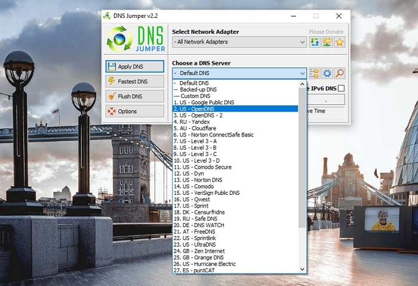Enable the IPv6 DNS checkbox
Image resolution: width=418 pixels, height=286 pixels.
(341, 88)
